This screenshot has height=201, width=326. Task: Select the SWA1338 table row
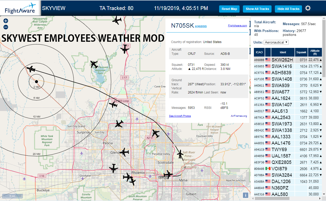tap(288, 130)
